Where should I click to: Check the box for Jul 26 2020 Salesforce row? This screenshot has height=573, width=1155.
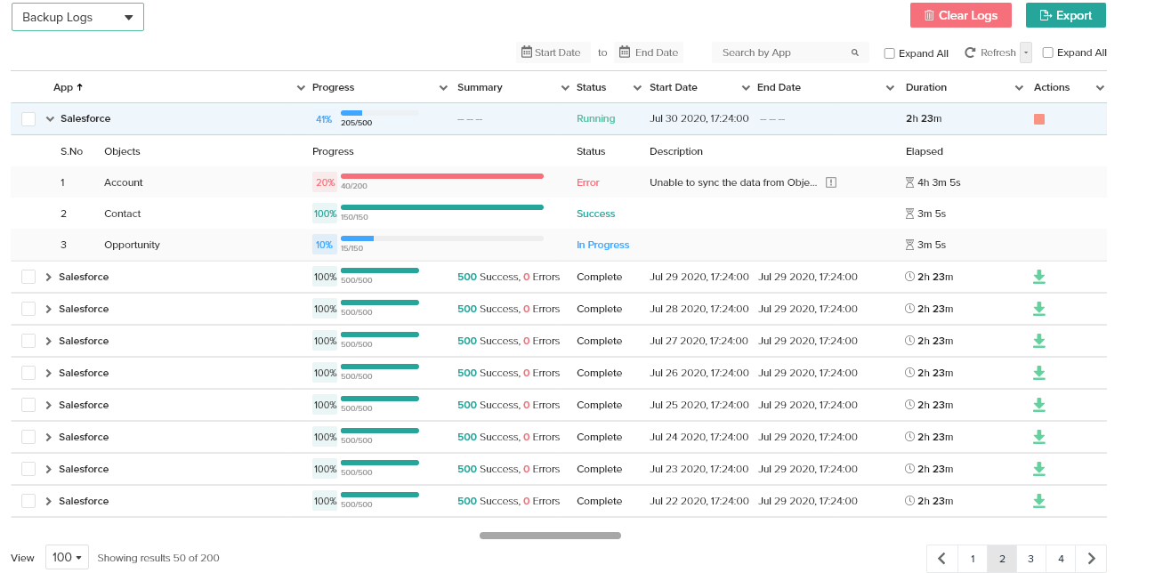click(x=28, y=373)
